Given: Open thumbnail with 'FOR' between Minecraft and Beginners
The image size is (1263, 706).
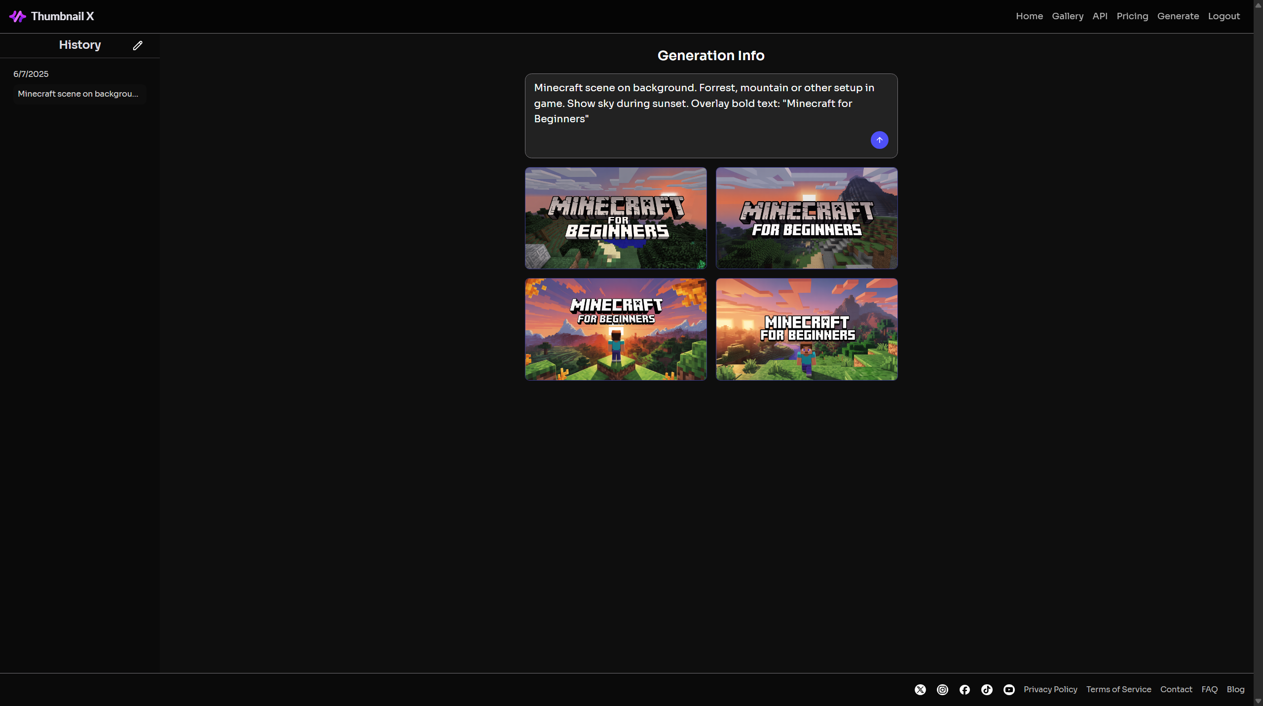Looking at the screenshot, I should pos(616,218).
